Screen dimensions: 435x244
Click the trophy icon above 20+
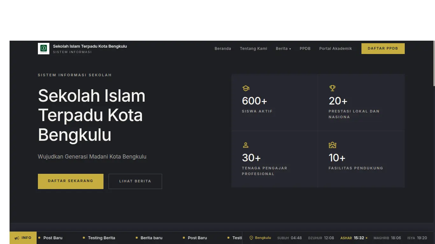pos(332,88)
